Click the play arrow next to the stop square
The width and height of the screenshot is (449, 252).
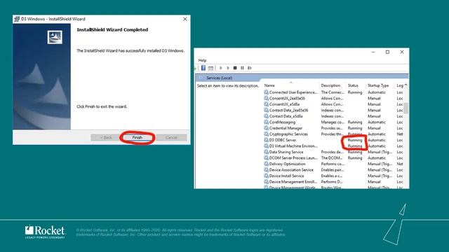point(228,68)
